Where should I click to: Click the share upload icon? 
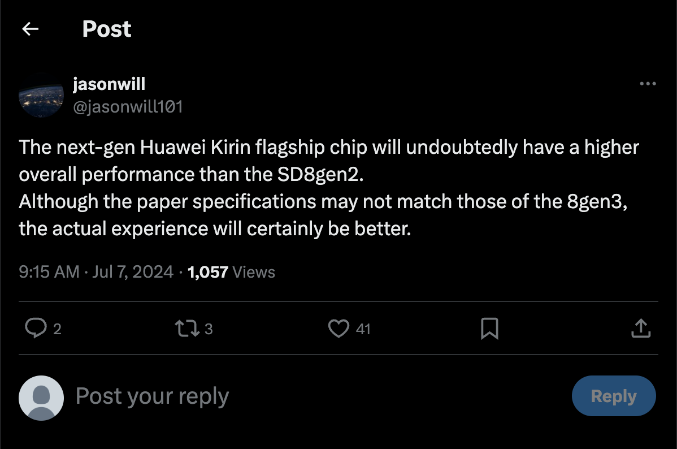pyautogui.click(x=641, y=328)
